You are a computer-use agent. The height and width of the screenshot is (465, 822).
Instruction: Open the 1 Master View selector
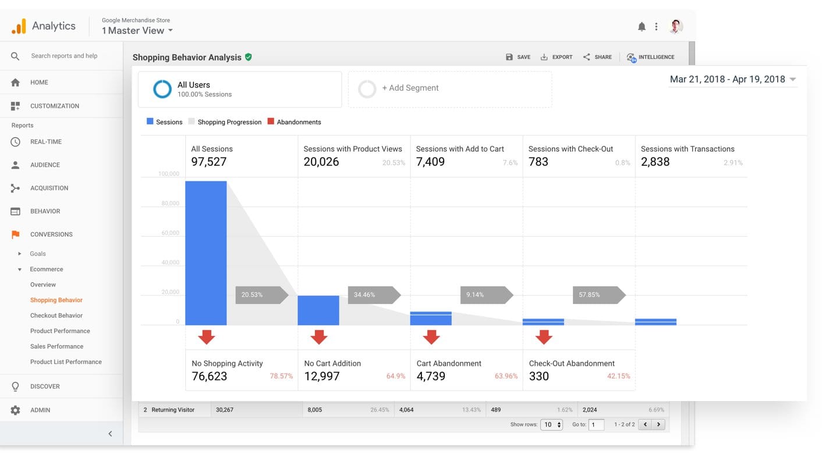(135, 31)
